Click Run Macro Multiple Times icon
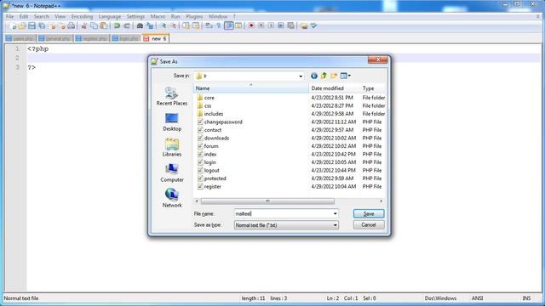545x306 pixels. click(x=280, y=26)
